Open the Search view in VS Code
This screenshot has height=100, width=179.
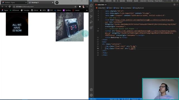pos(91,11)
